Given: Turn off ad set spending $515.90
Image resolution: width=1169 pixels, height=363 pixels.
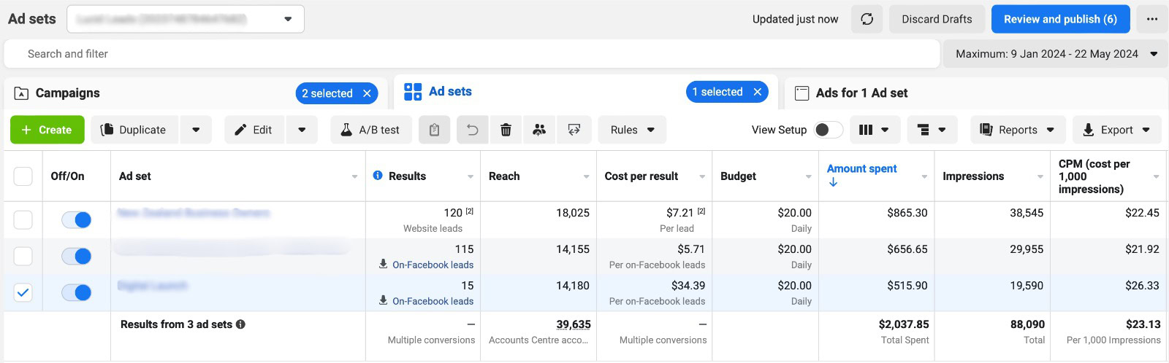Looking at the screenshot, I should (x=76, y=293).
